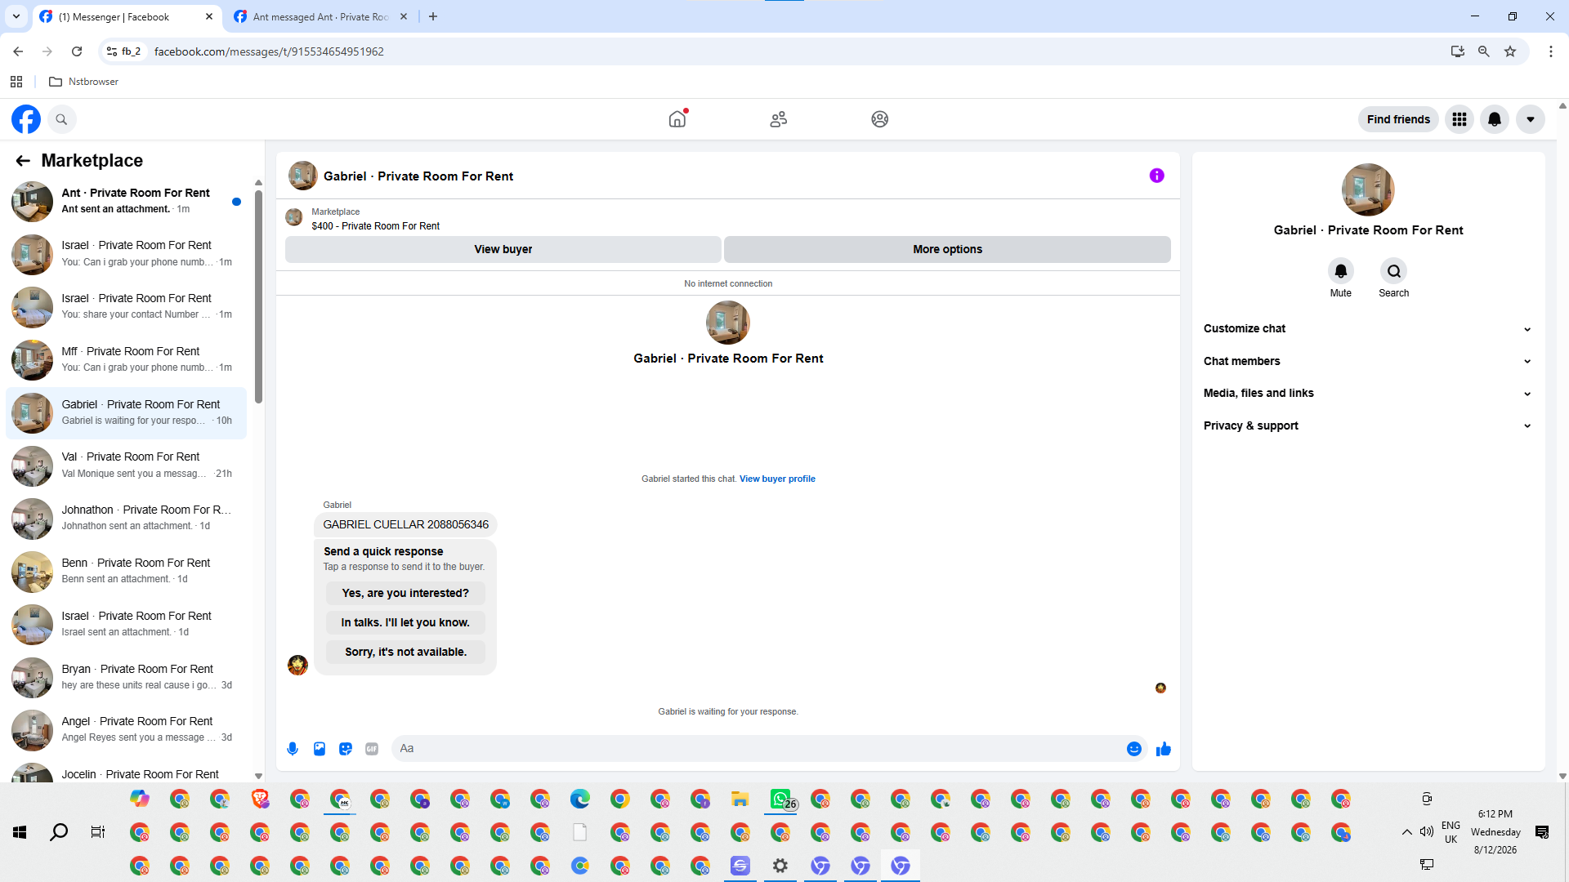Open Israel chat 'share your contact Number'
The width and height of the screenshot is (1569, 882).
point(127,306)
